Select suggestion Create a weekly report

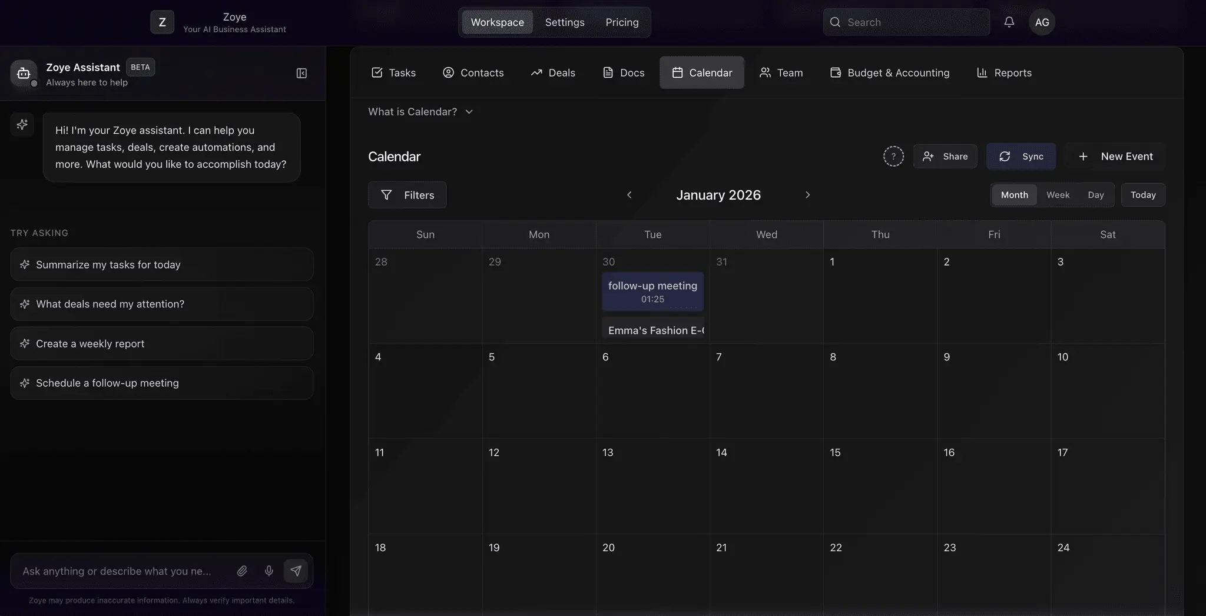pos(162,343)
